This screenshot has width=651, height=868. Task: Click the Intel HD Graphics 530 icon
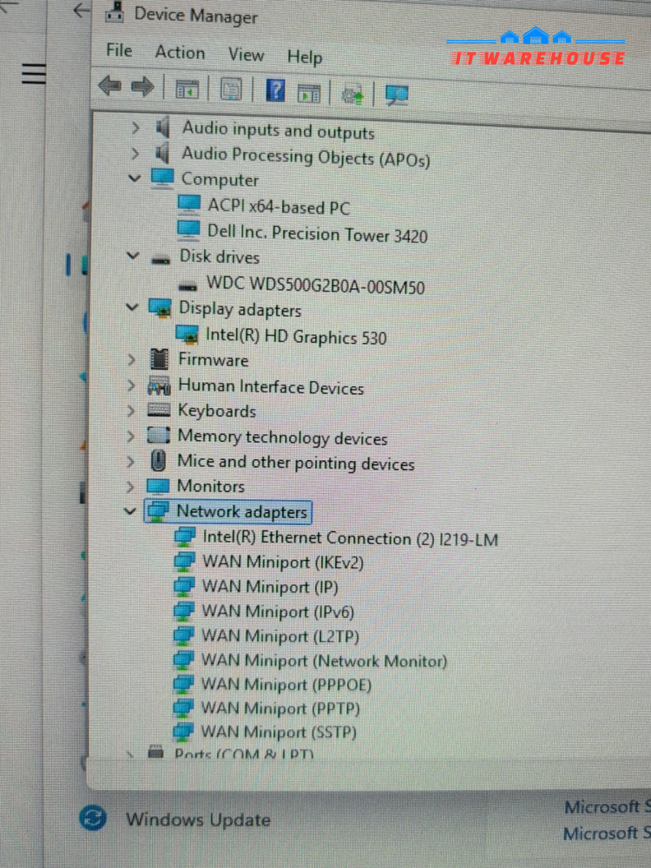(x=187, y=334)
